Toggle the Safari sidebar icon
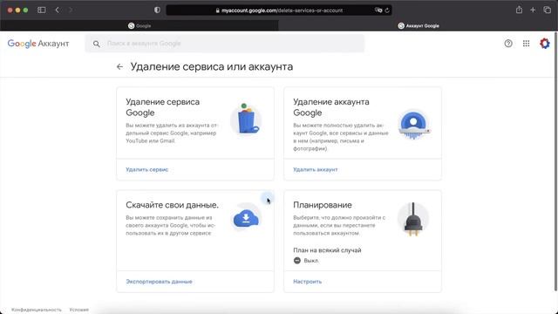This screenshot has height=314, width=558. pyautogui.click(x=42, y=10)
